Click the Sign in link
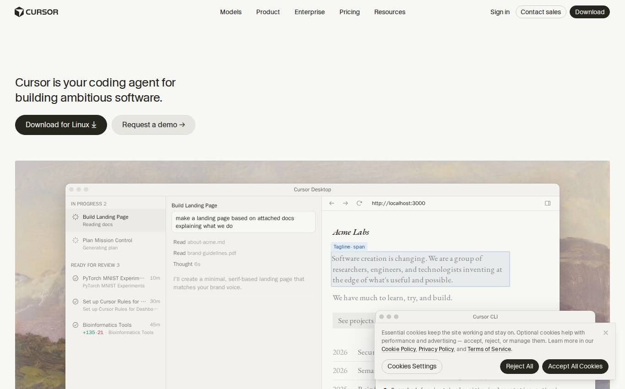Image resolution: width=625 pixels, height=389 pixels. tap(500, 12)
